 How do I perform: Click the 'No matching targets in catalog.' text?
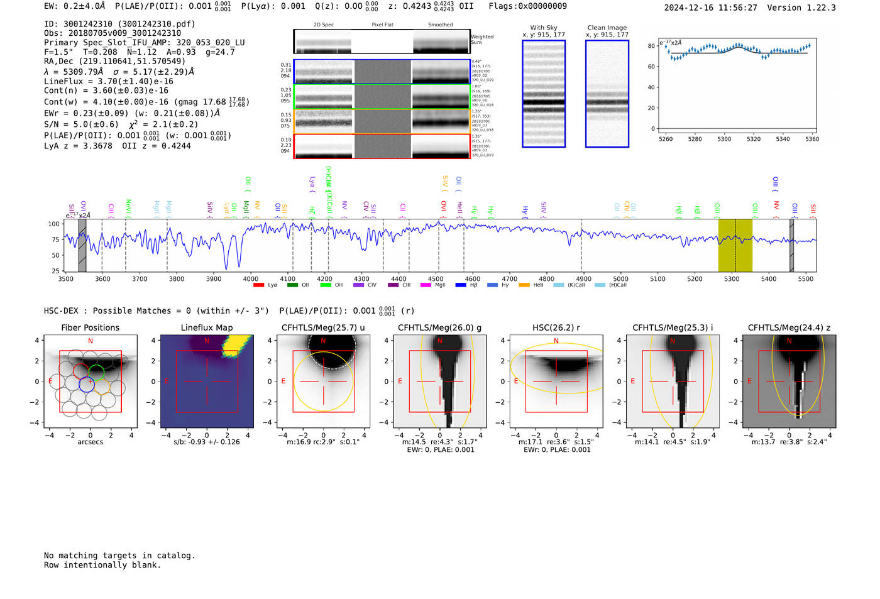pyautogui.click(x=119, y=556)
